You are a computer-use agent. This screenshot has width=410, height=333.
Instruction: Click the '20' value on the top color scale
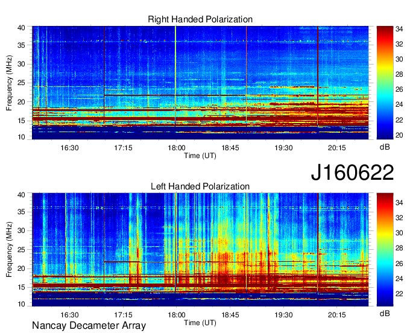click(399, 135)
